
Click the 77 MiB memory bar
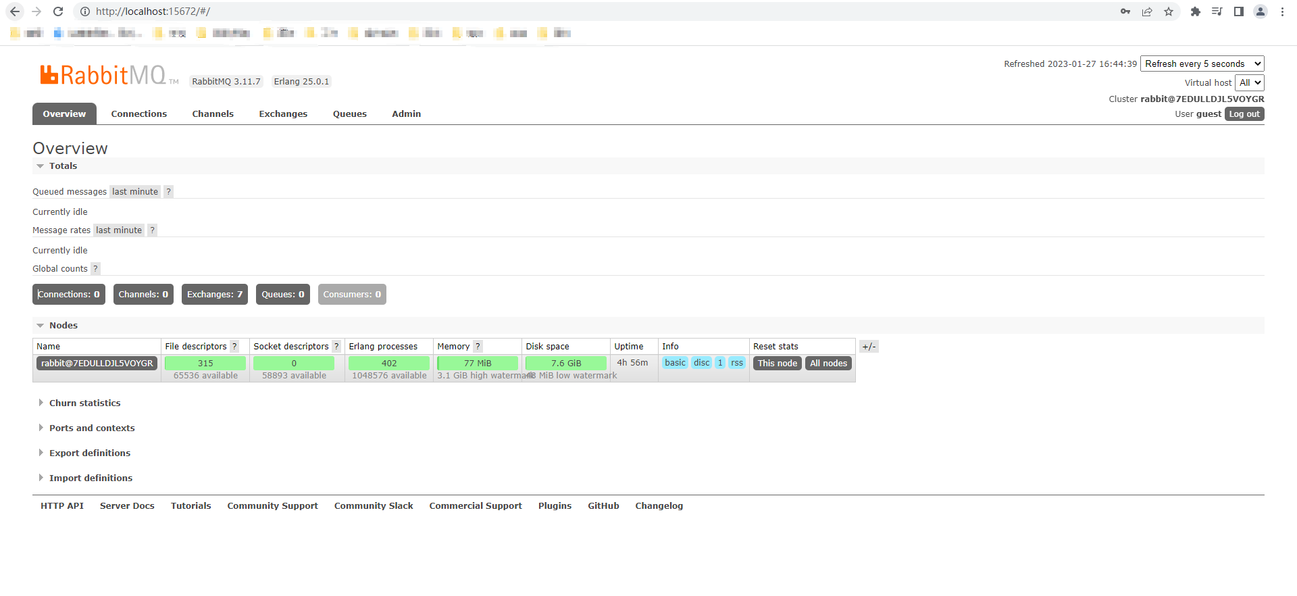point(478,364)
